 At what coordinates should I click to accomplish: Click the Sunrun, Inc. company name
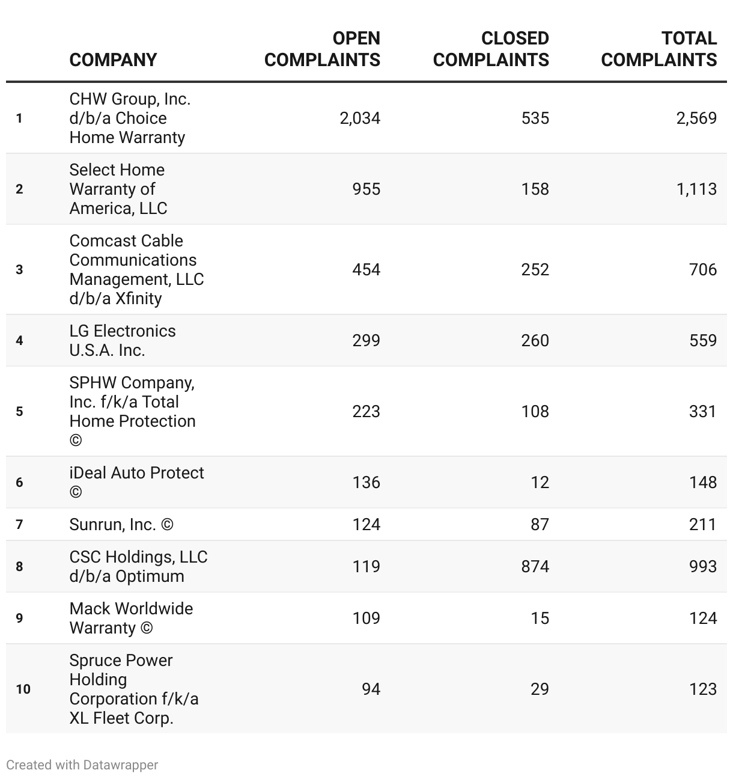(x=121, y=524)
